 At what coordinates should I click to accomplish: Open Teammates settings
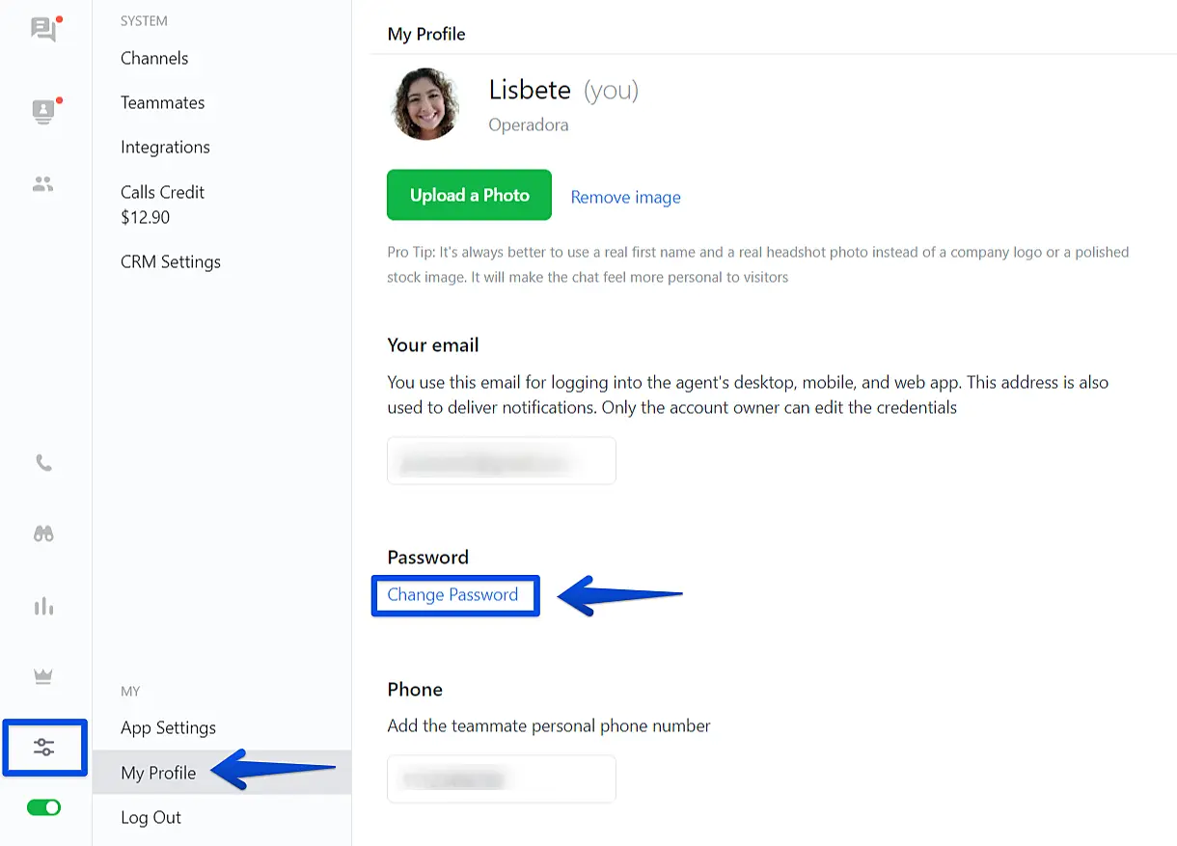(x=163, y=102)
